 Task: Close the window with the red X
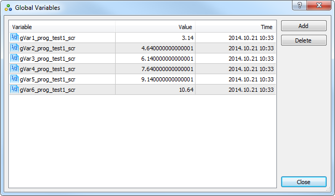(319, 5)
